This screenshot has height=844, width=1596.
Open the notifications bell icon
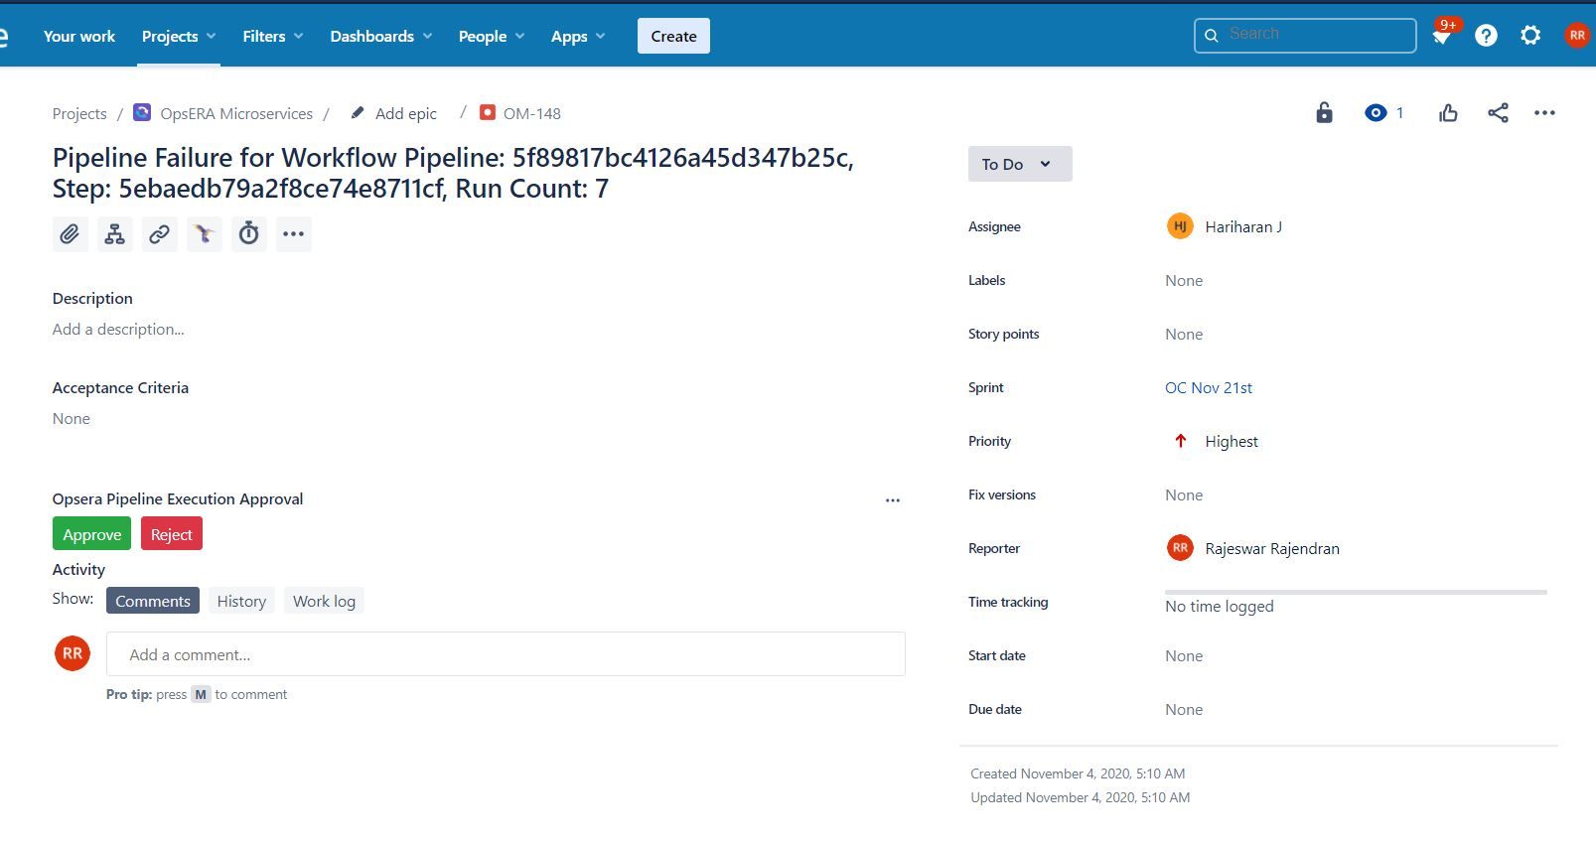[x=1441, y=36]
